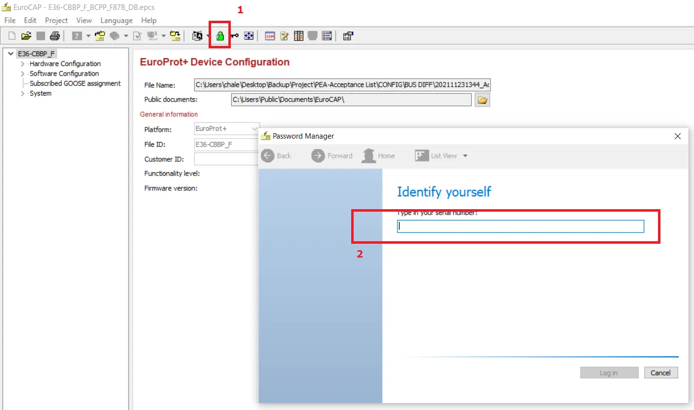
Task: Open the File menu
Action: coord(10,20)
